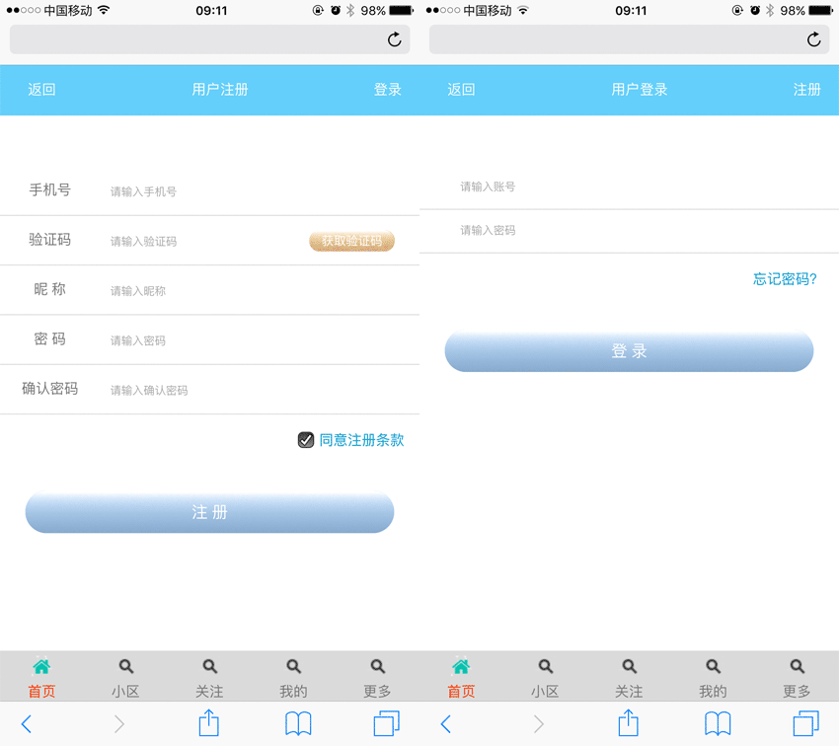Toggle the 同意注册条款 checkbox
Viewport: 839px width, 746px height.
(x=306, y=440)
